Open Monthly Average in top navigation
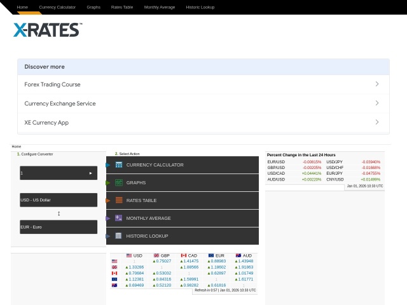The image size is (407, 305). [160, 7]
